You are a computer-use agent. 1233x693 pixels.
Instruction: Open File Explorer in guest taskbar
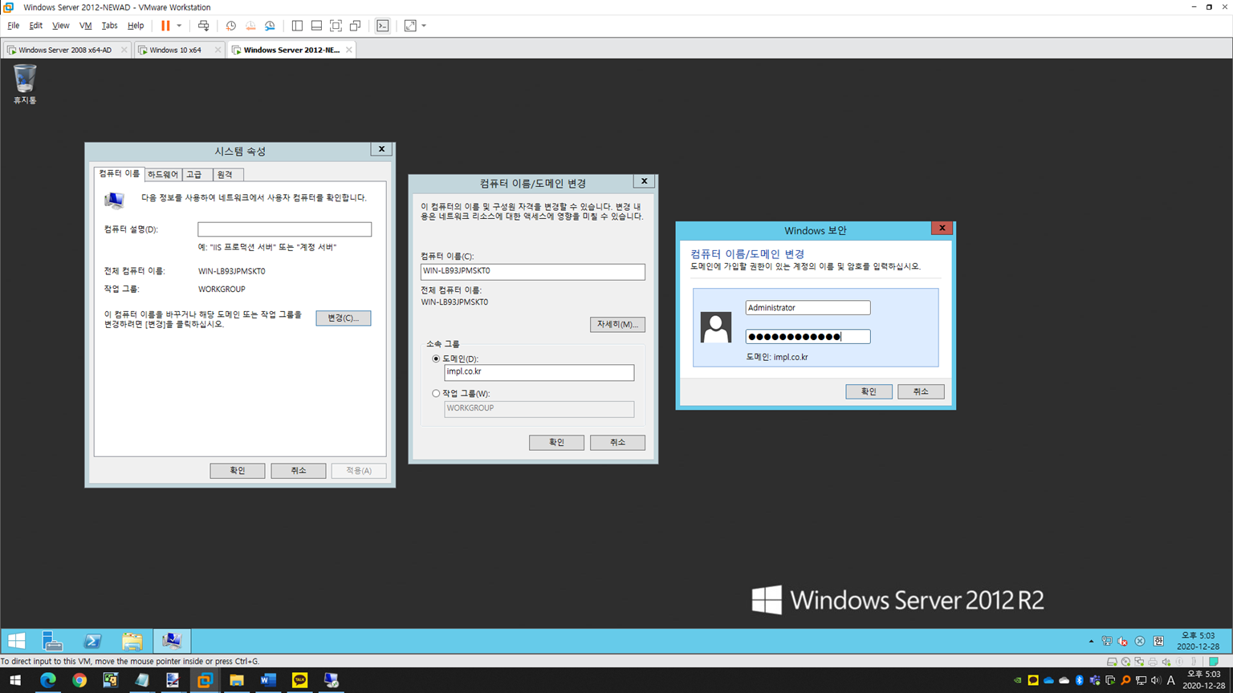[132, 641]
